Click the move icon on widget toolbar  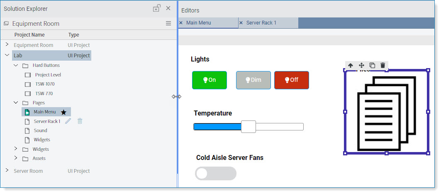point(361,65)
